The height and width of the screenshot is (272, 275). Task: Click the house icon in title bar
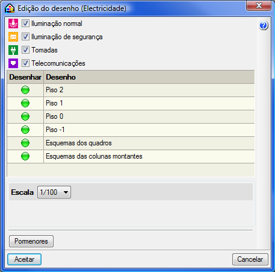click(x=10, y=8)
